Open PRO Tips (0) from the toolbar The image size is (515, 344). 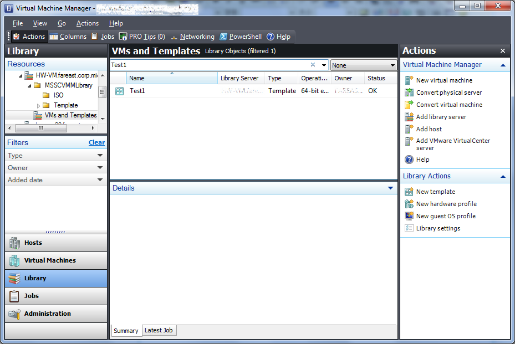click(142, 37)
